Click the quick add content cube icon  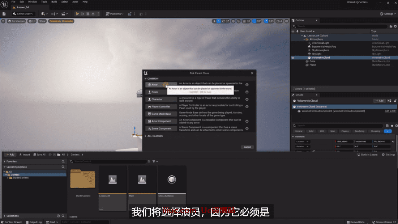click(x=44, y=14)
